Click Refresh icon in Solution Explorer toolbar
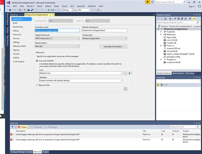The width and height of the screenshot is (202, 154). coord(179,19)
